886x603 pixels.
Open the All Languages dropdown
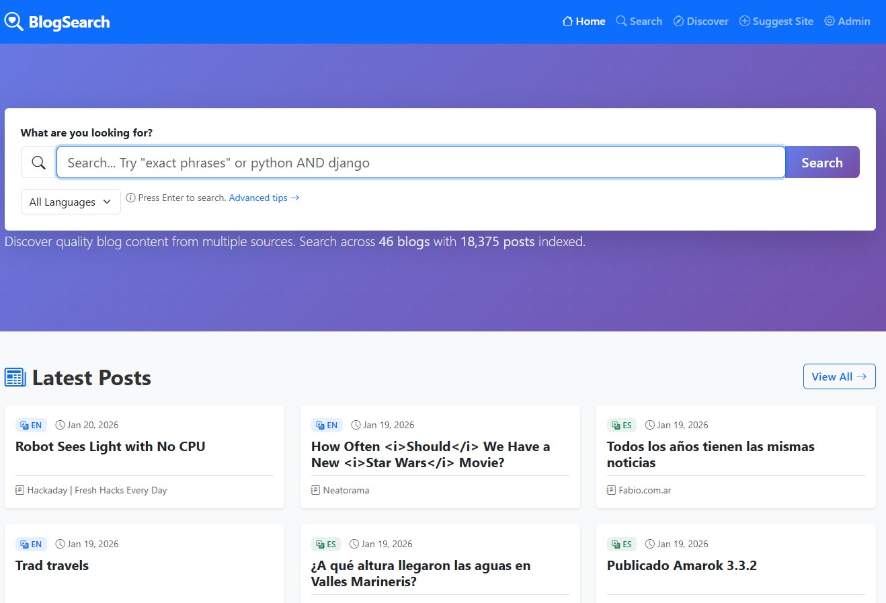point(71,202)
